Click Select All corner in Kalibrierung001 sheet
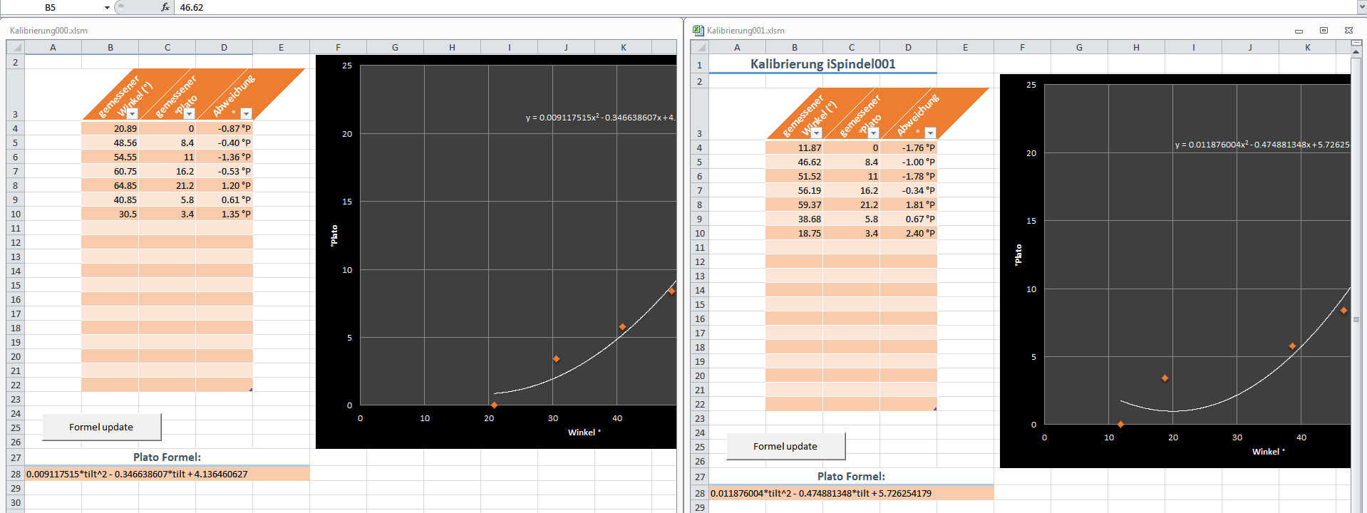Screen dimensions: 1367x513 (x=700, y=48)
